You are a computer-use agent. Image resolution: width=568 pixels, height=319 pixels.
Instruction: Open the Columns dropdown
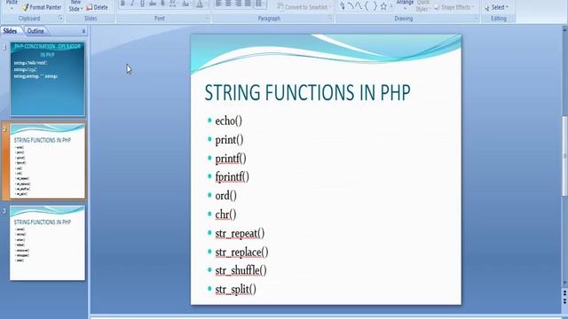(x=259, y=4)
